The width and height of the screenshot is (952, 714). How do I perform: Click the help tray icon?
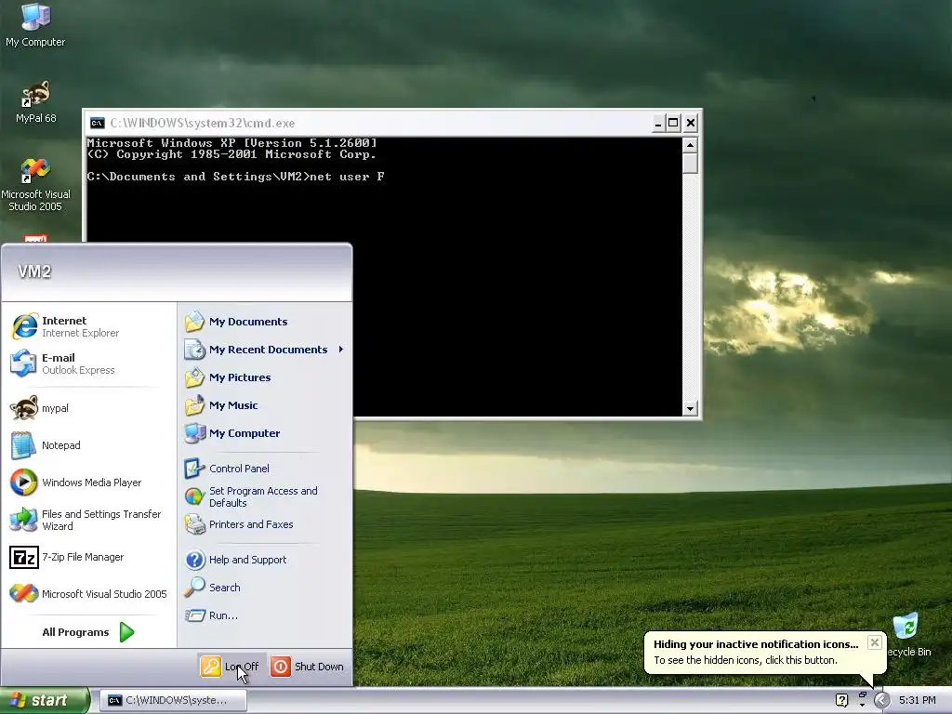[x=842, y=700]
